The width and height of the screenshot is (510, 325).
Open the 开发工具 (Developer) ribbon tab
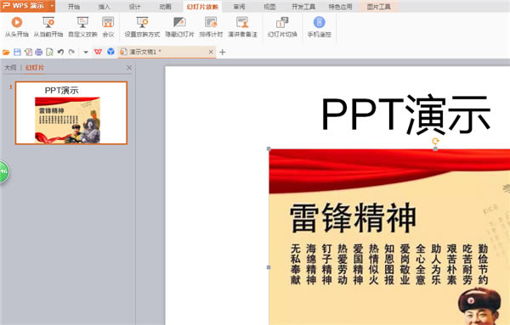tap(303, 7)
